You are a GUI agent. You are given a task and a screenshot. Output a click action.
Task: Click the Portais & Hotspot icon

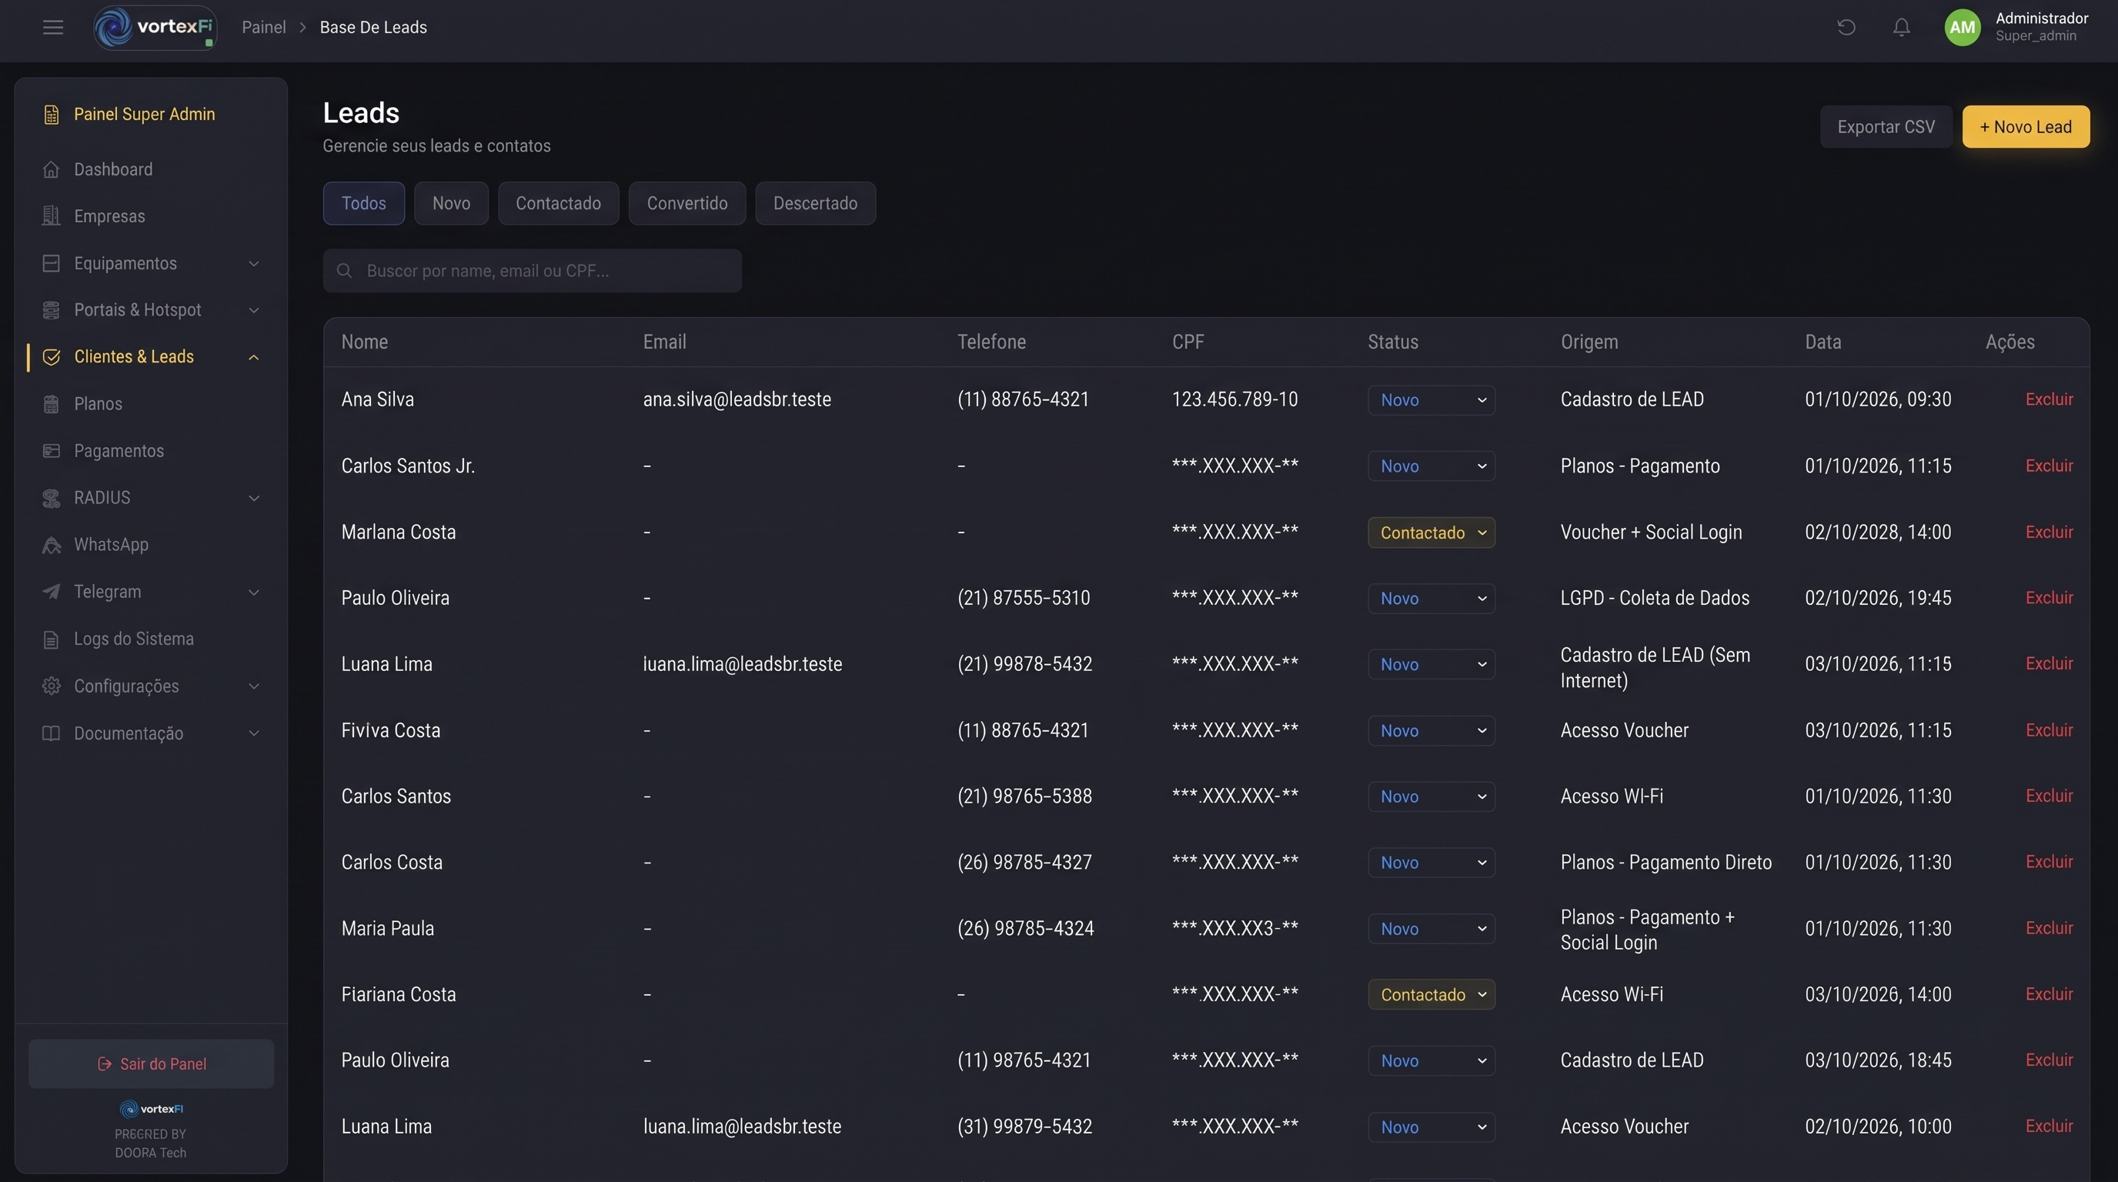(x=51, y=310)
